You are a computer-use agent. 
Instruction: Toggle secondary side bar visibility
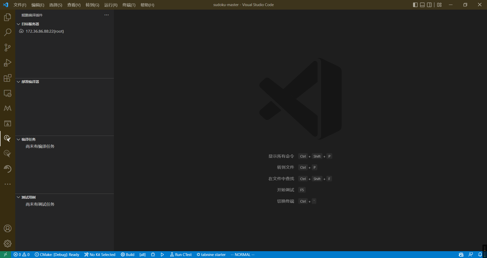pos(429,5)
